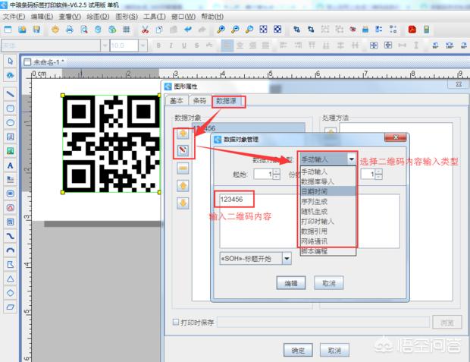Switch to the 数据源 tab
The image size is (470, 362).
coord(227,101)
